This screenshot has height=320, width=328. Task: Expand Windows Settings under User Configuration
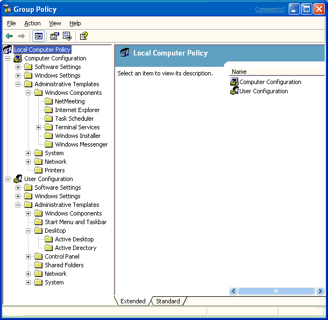[x=18, y=196]
